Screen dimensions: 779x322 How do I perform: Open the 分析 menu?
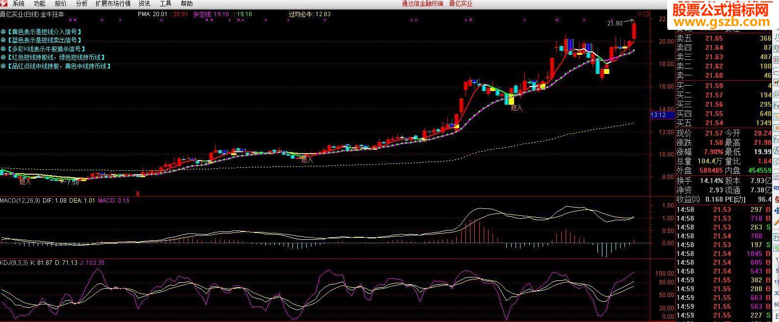click(81, 3)
